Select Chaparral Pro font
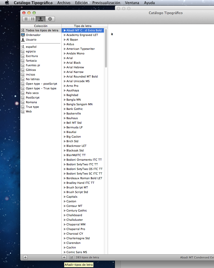Viewport: 214px width, 268px height. pos(76,229)
